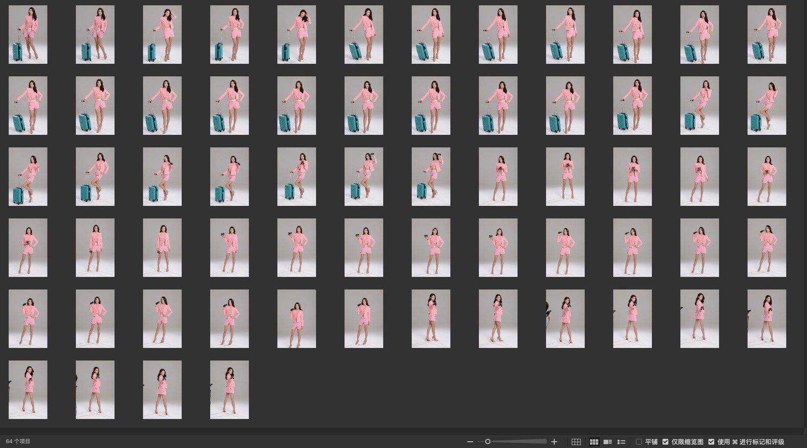Image resolution: width=807 pixels, height=448 pixels.
Task: Select the very first thumbnail in the grid
Action: (28, 34)
